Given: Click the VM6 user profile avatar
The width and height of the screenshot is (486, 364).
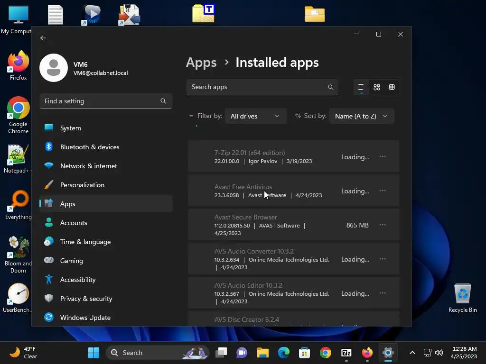Looking at the screenshot, I should pos(54,68).
